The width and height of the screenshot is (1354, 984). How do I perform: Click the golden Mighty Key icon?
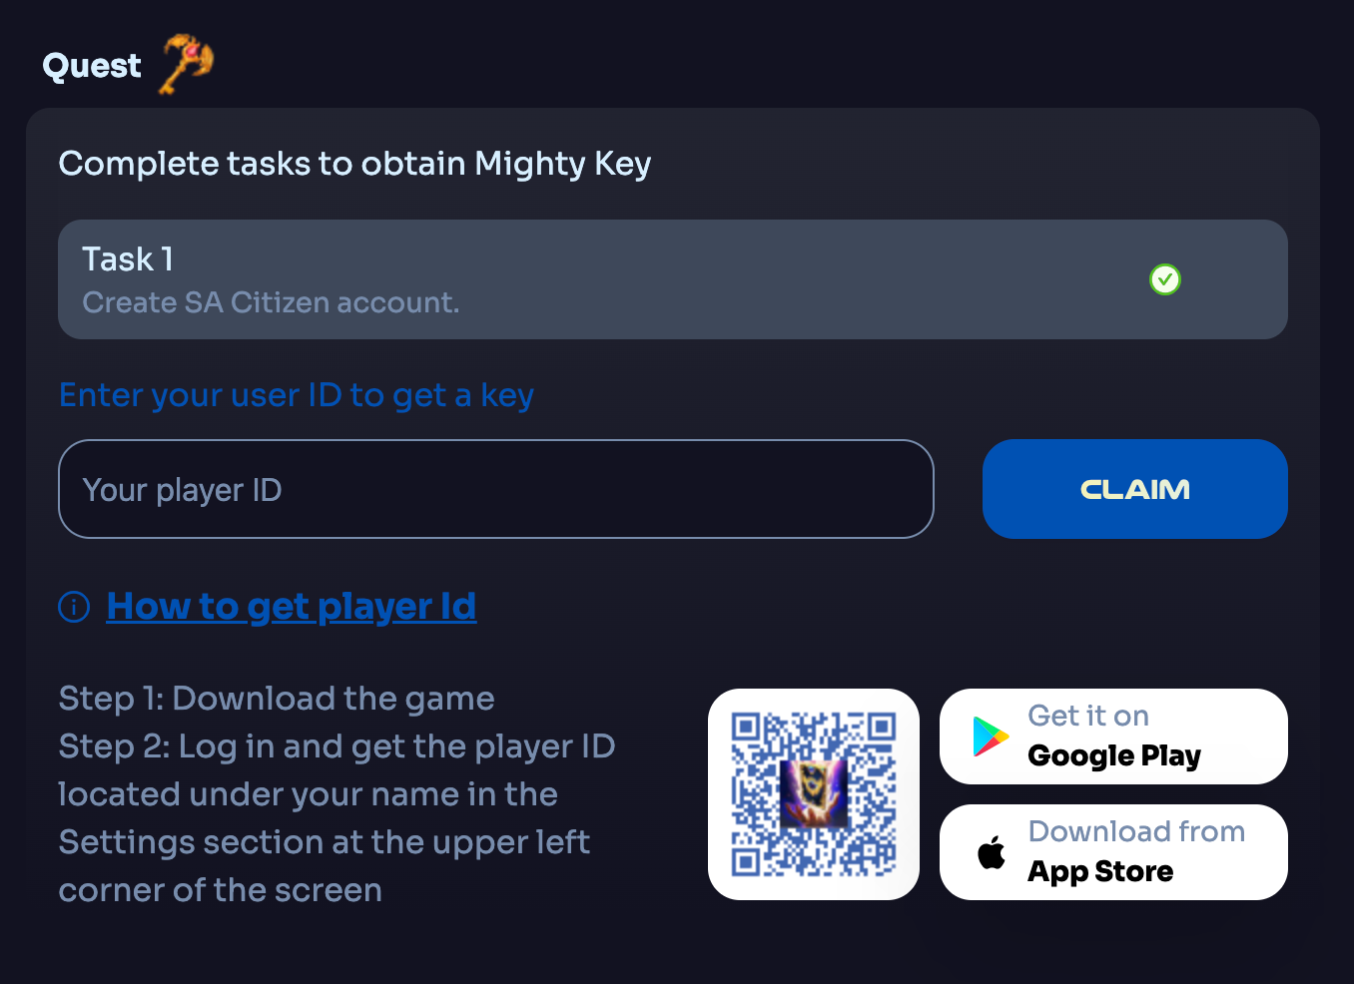pyautogui.click(x=187, y=64)
